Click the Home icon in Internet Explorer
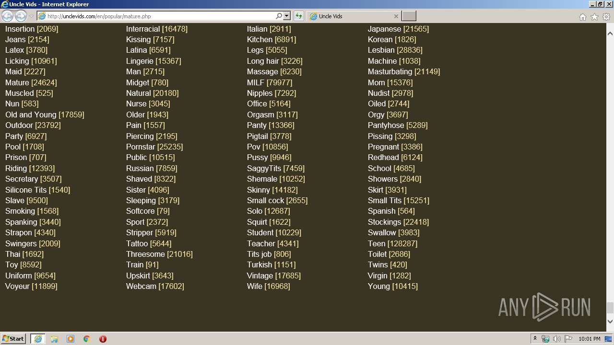 tap(582, 17)
